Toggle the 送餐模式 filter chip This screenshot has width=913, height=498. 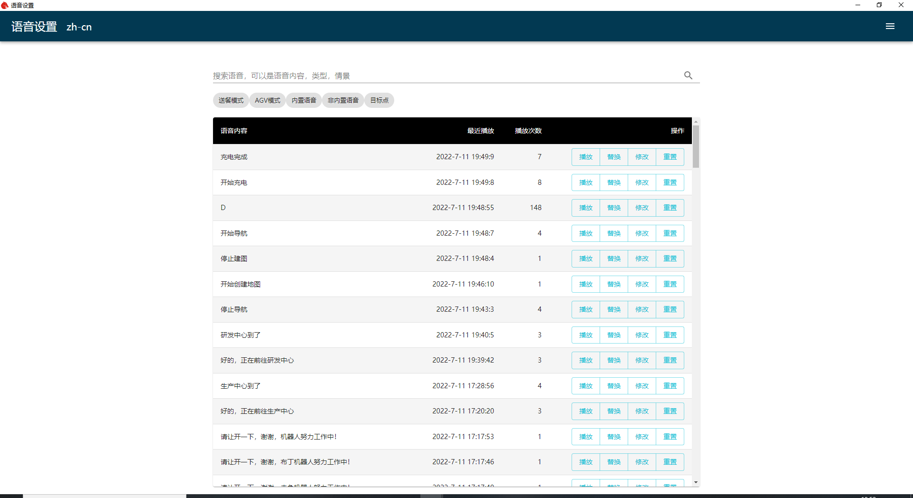pyautogui.click(x=231, y=100)
